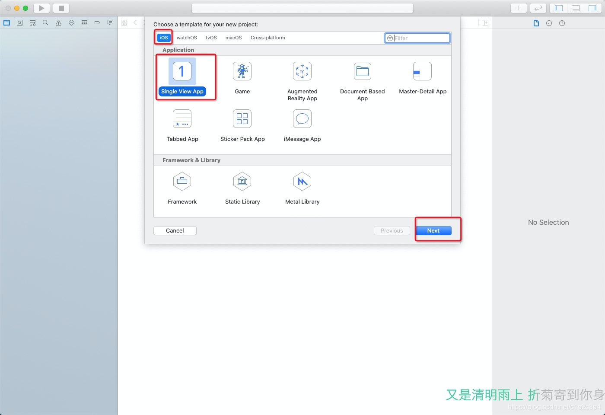Viewport: 605px width, 415px height.
Task: Select the iMessage App template
Action: click(x=302, y=125)
